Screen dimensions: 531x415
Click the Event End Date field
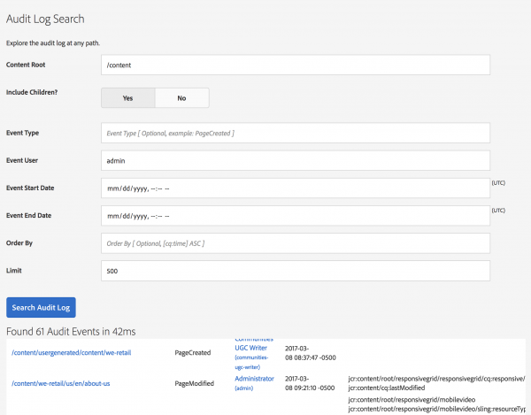coord(296,216)
